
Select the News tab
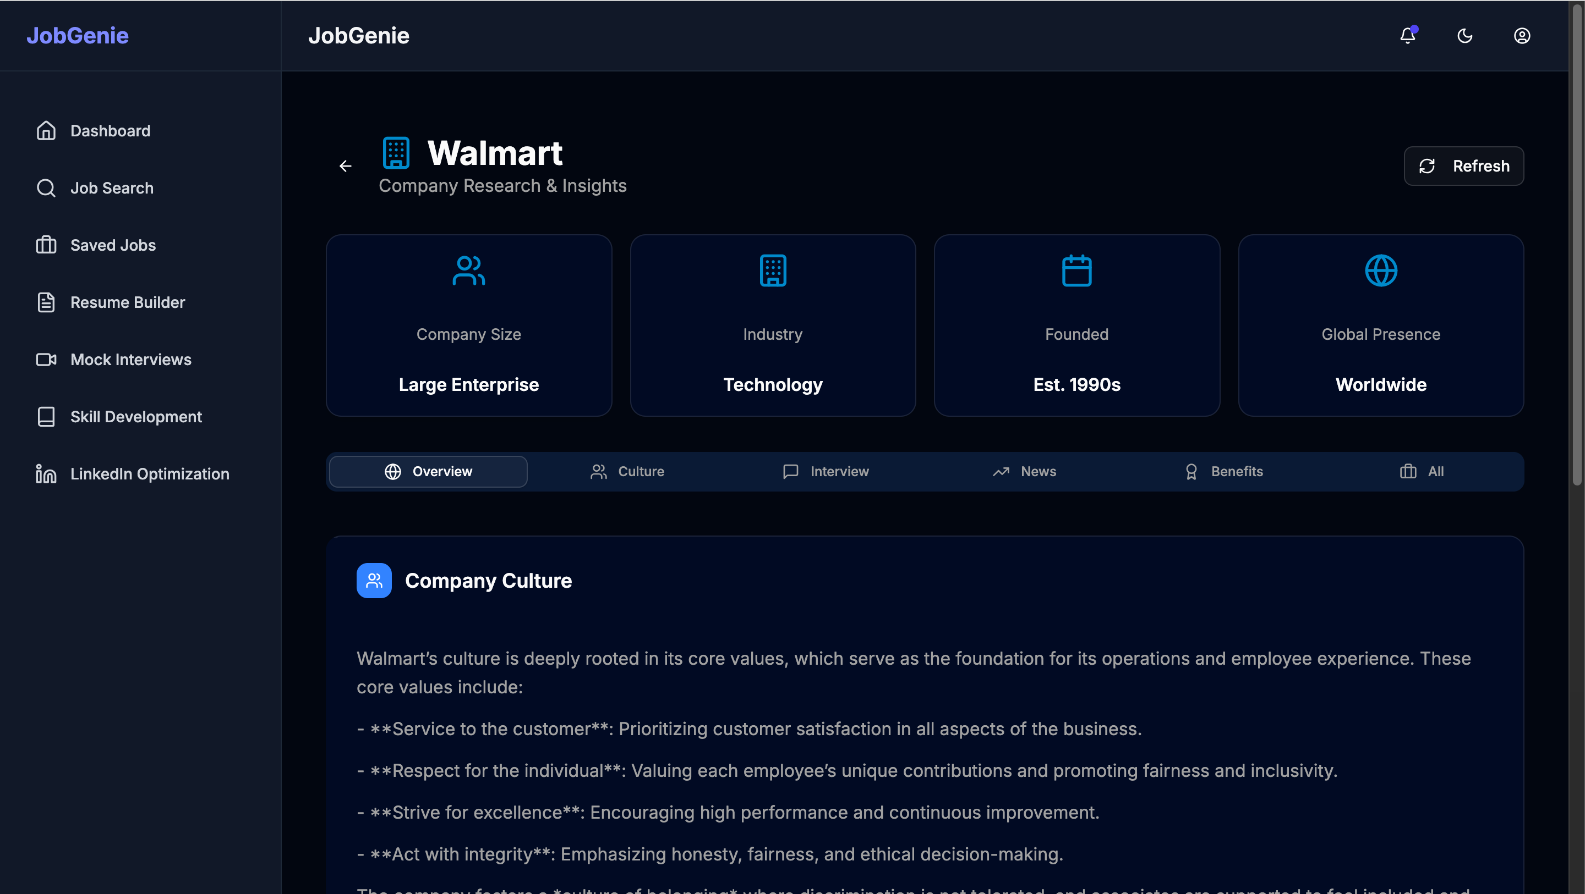coord(1023,471)
